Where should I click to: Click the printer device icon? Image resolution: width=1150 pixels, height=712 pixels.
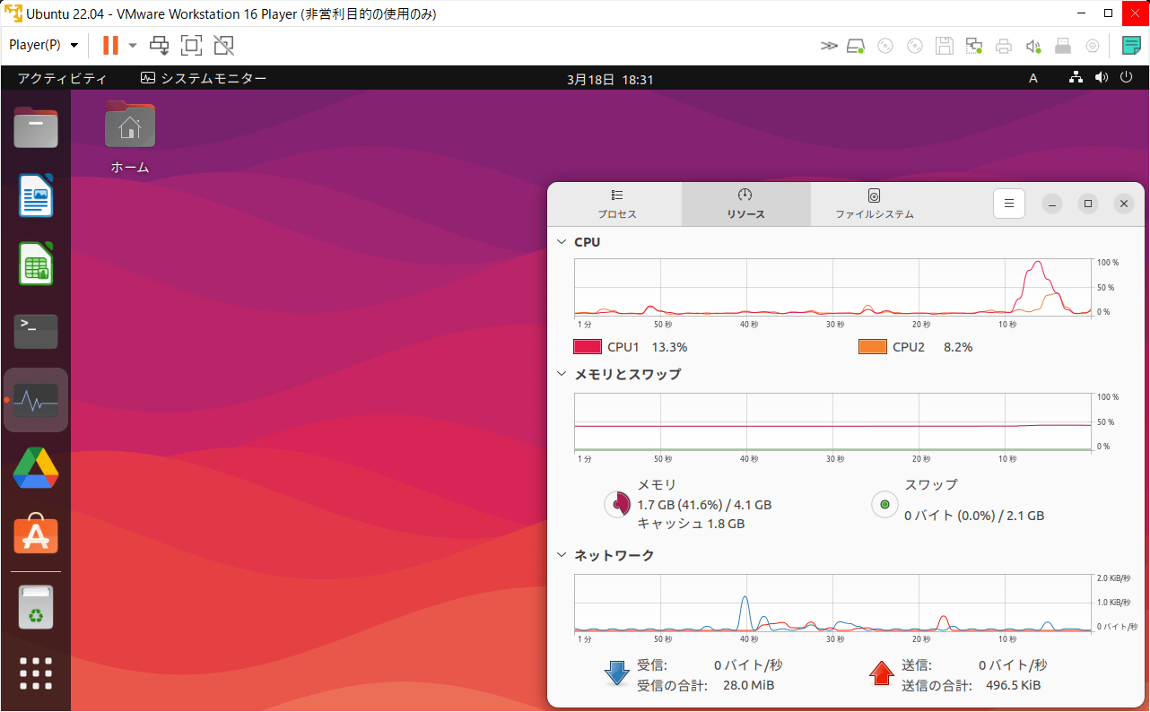point(1004,46)
